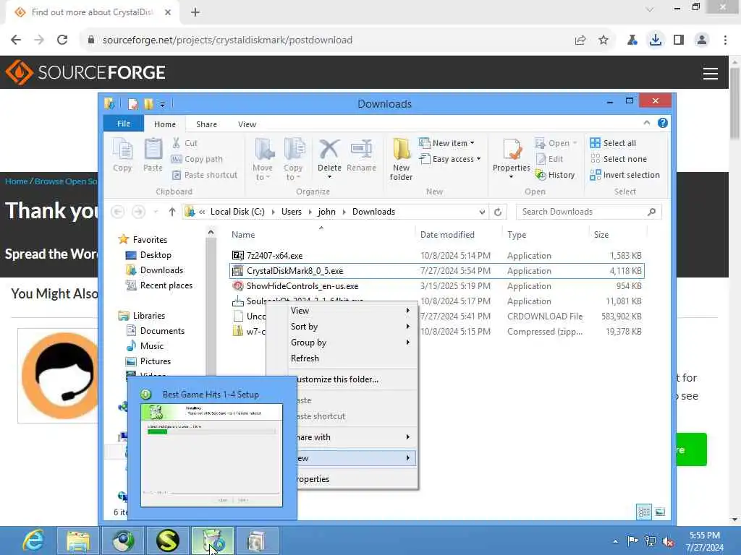Collapse the ribbon with chevron
The image size is (741, 555).
646,123
